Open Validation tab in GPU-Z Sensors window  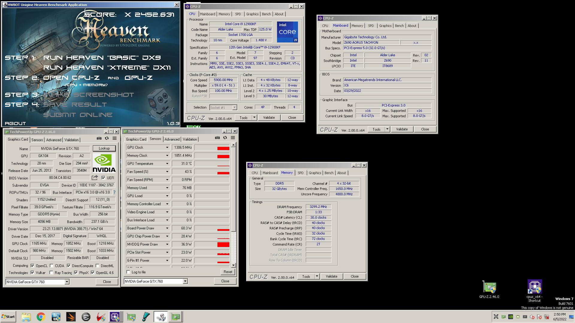point(190,139)
